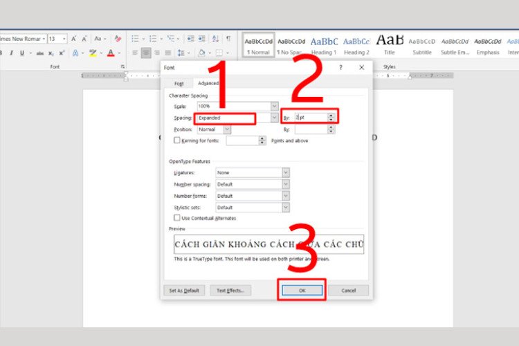This screenshot has width=519, height=346.
Task: Increase font size with Grow Font
Action: (74, 39)
